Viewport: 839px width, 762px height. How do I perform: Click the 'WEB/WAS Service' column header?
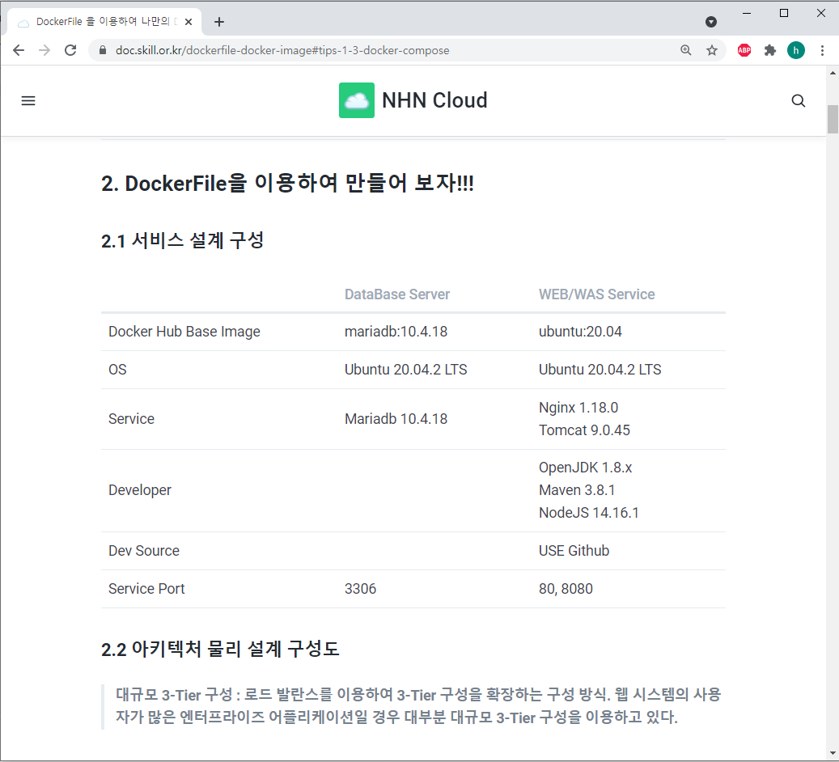pos(596,294)
